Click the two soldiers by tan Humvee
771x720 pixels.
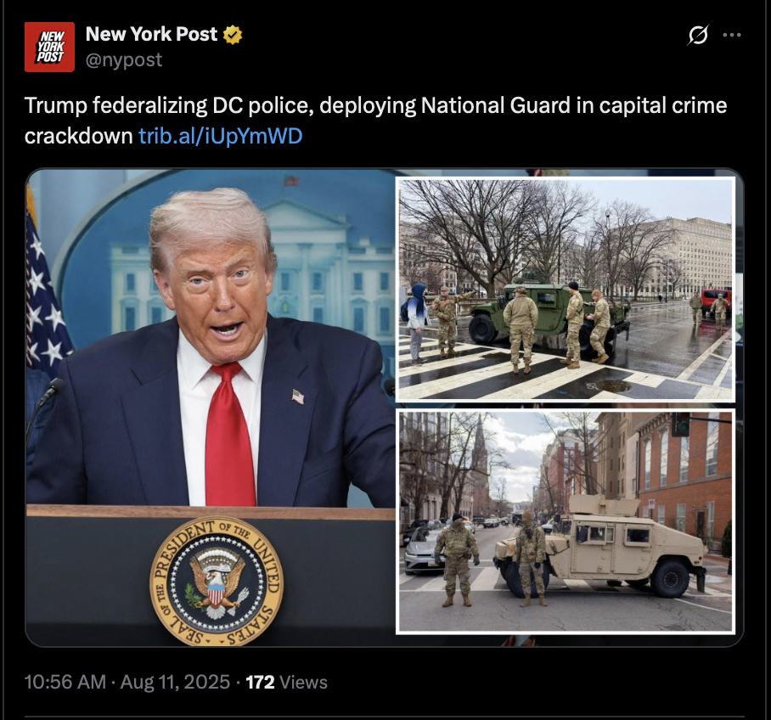(490, 560)
